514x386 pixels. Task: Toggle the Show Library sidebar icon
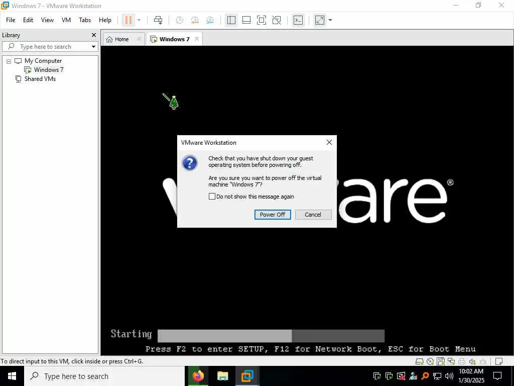click(x=231, y=20)
